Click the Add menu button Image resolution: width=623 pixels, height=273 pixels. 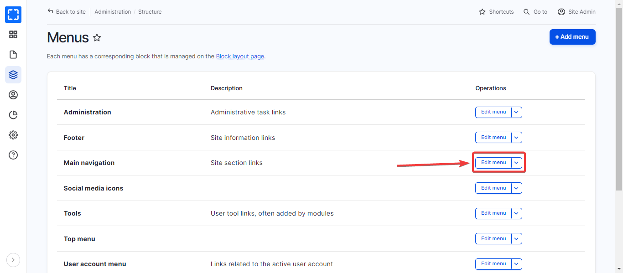click(x=572, y=37)
